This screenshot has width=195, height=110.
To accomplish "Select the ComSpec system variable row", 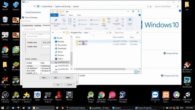I will pyautogui.click(x=38, y=66).
